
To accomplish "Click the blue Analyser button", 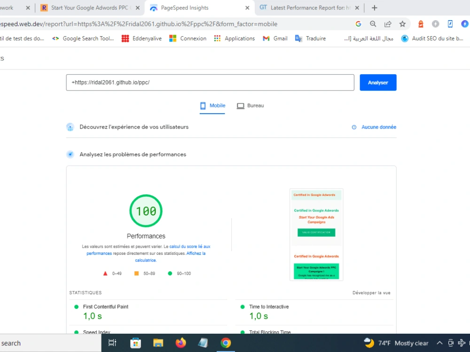I will (378, 82).
